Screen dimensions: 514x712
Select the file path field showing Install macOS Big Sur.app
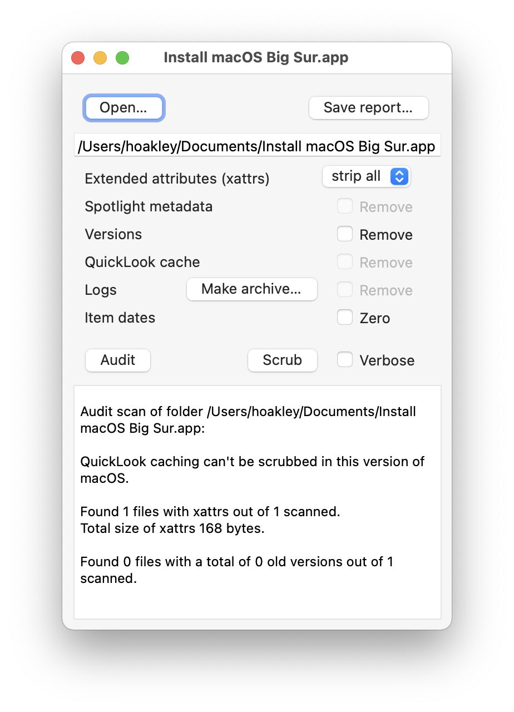[257, 146]
